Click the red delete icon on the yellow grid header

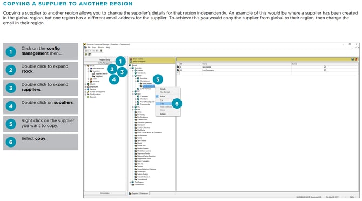pyautogui.click(x=356, y=59)
